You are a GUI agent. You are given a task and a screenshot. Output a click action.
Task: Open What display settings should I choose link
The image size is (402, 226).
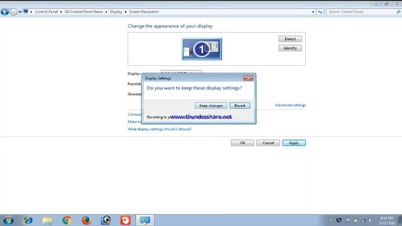point(160,129)
